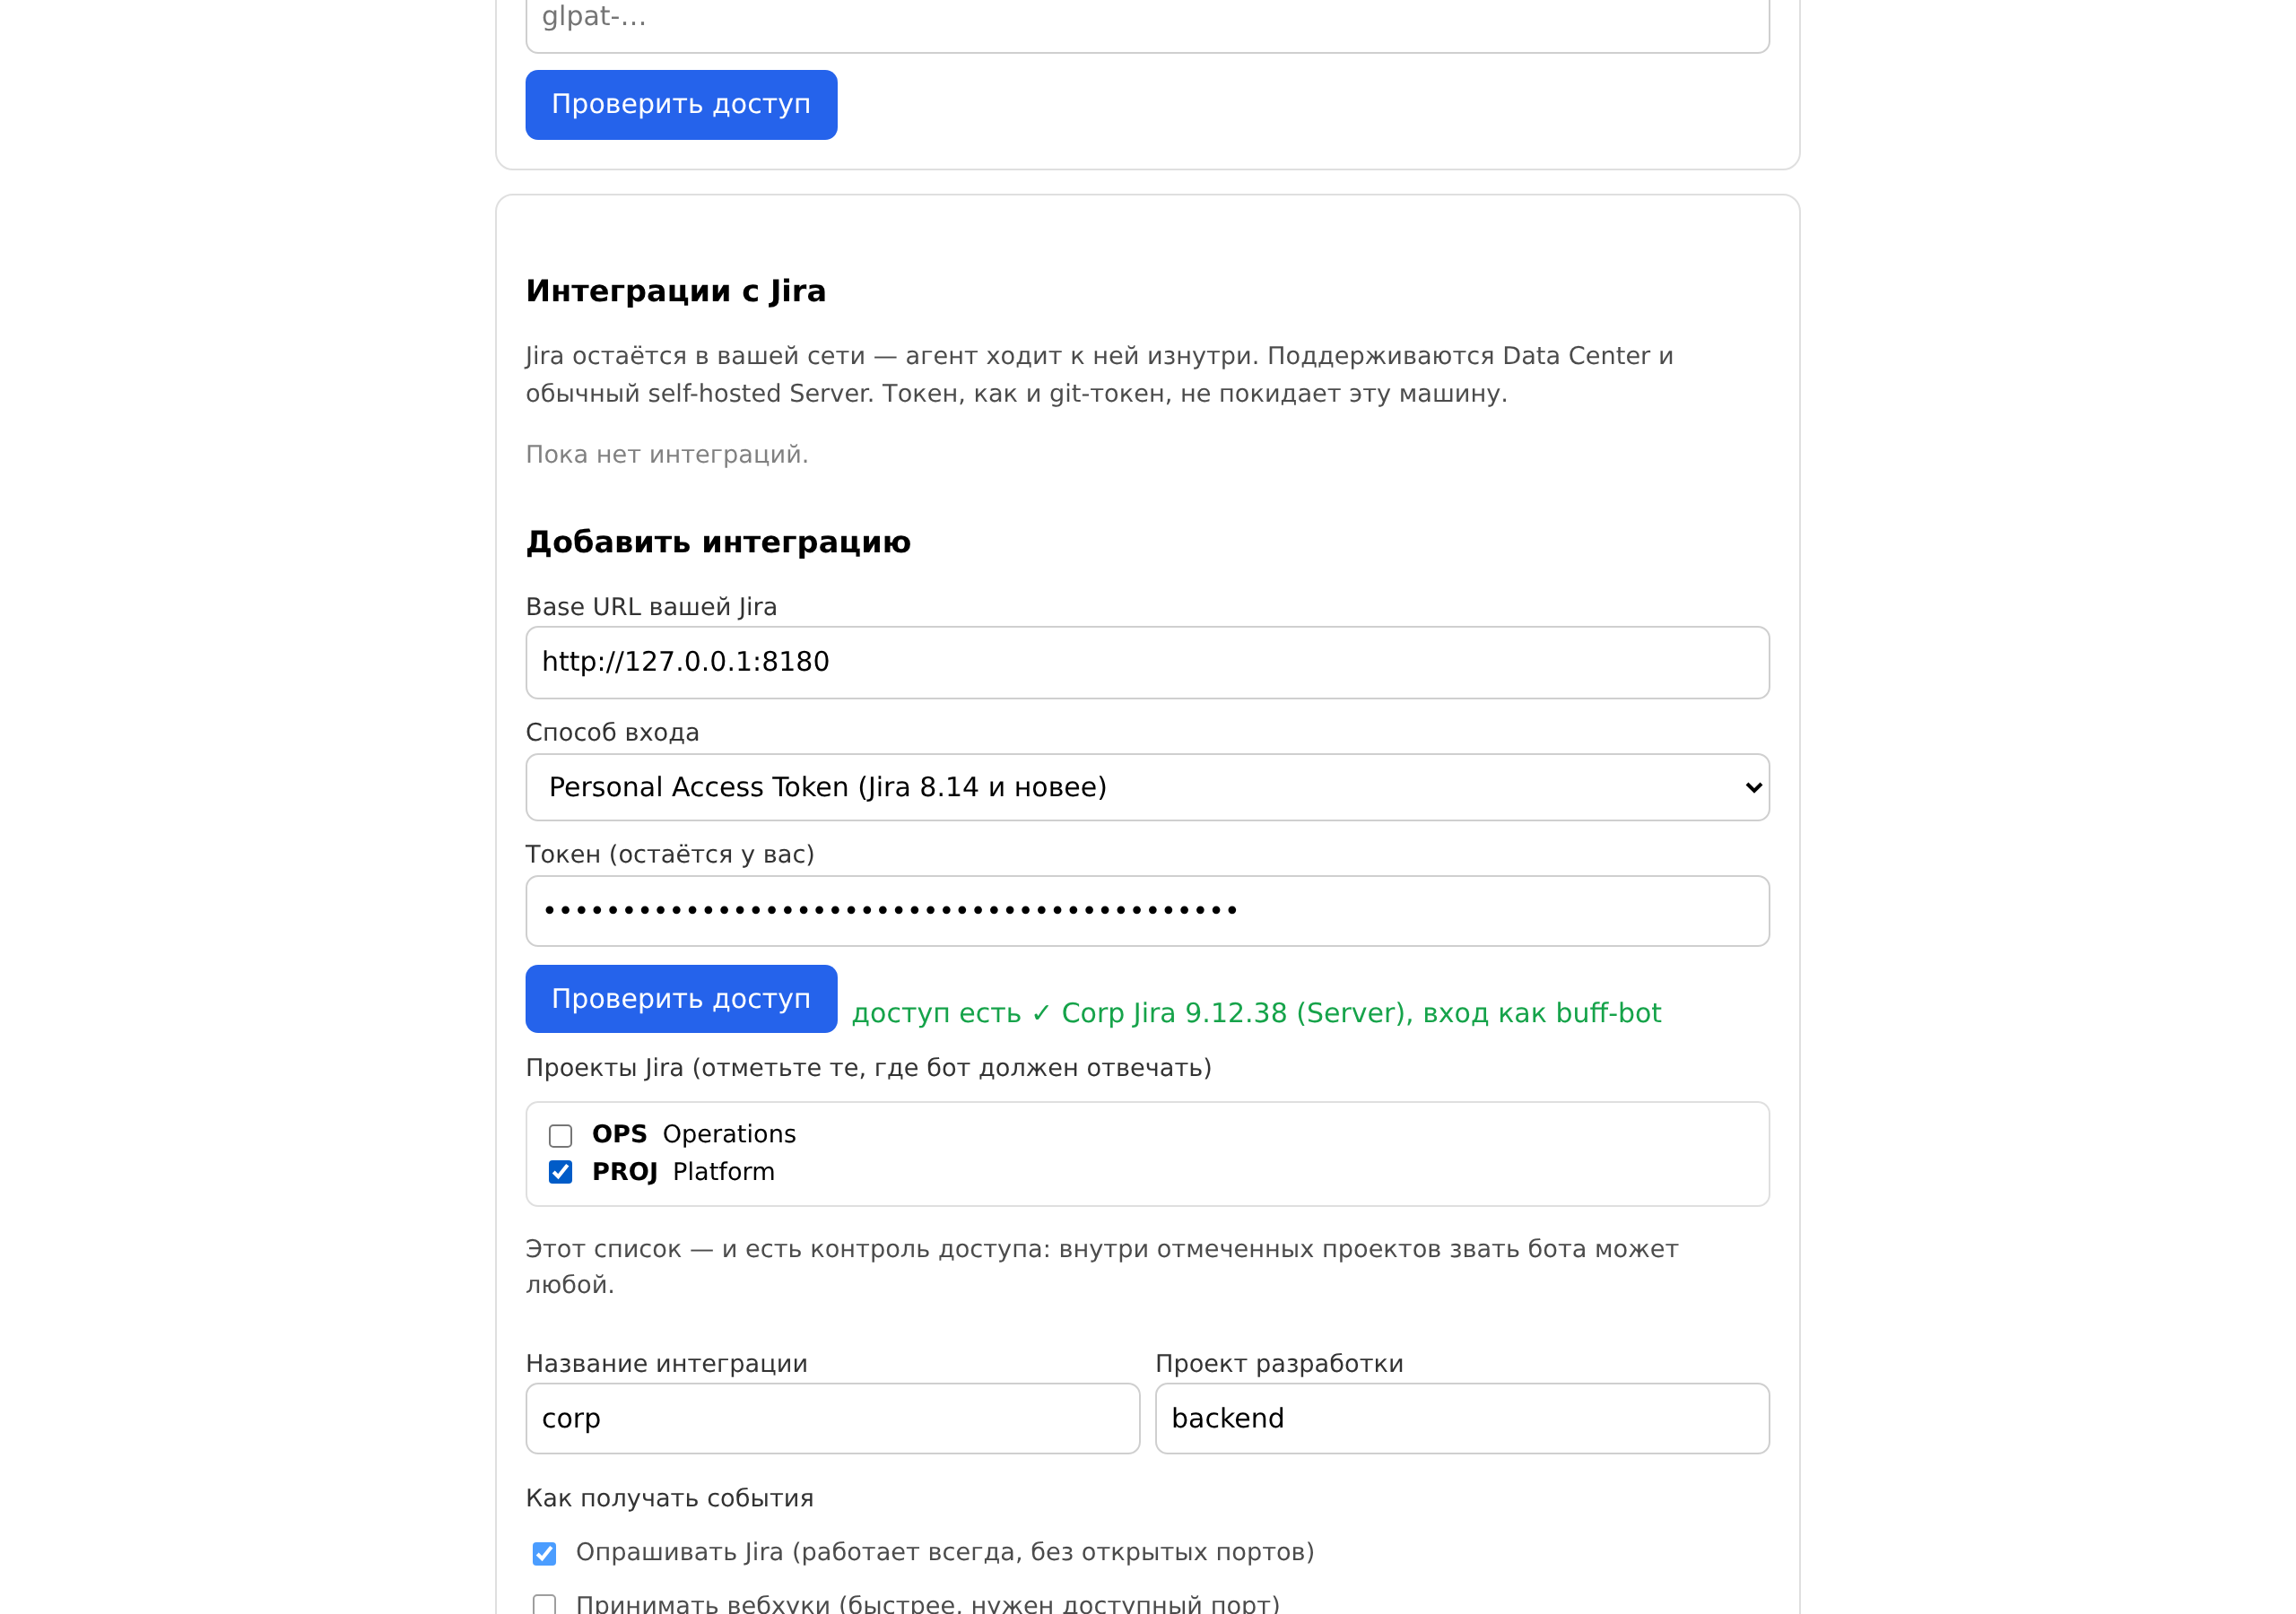Screen dimensions: 2296x1614
Task: Open the Personal Access Token login method select
Action: [x=1147, y=787]
